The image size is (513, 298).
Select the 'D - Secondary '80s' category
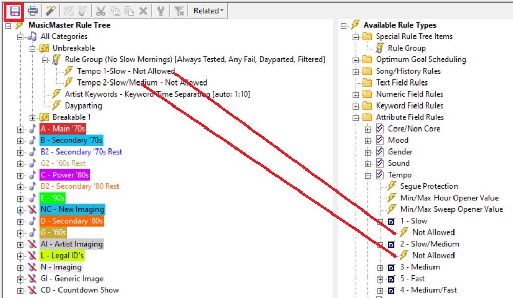coord(72,221)
